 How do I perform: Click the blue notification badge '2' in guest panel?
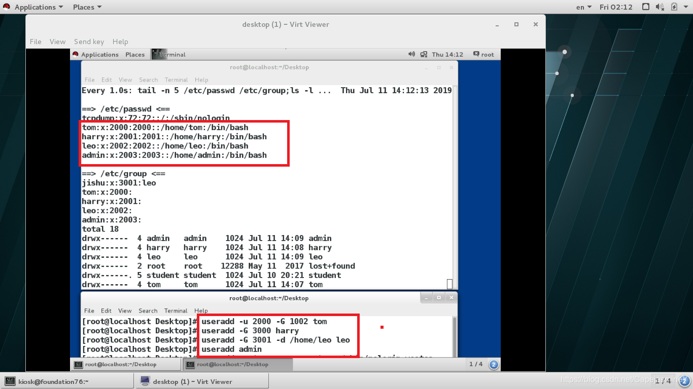point(494,364)
